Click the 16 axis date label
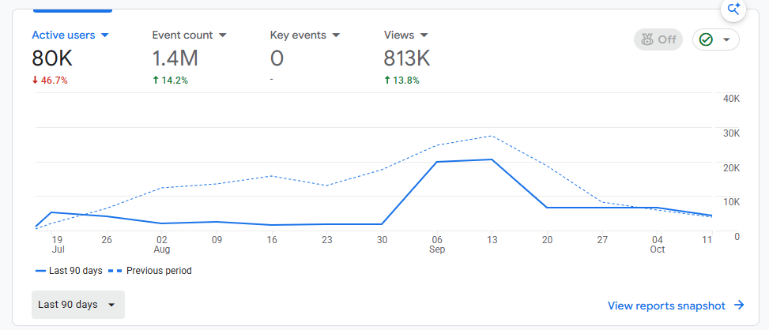 click(x=272, y=240)
